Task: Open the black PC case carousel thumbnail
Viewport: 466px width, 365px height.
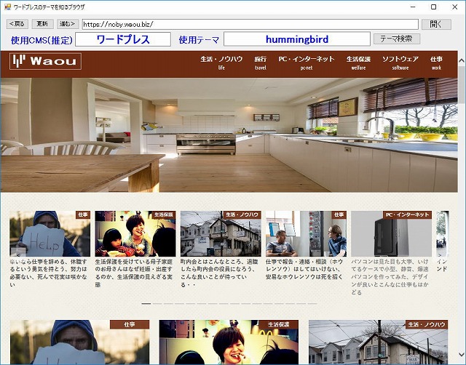Action: point(392,234)
